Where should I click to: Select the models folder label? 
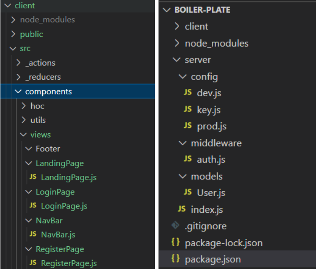coord(206,177)
